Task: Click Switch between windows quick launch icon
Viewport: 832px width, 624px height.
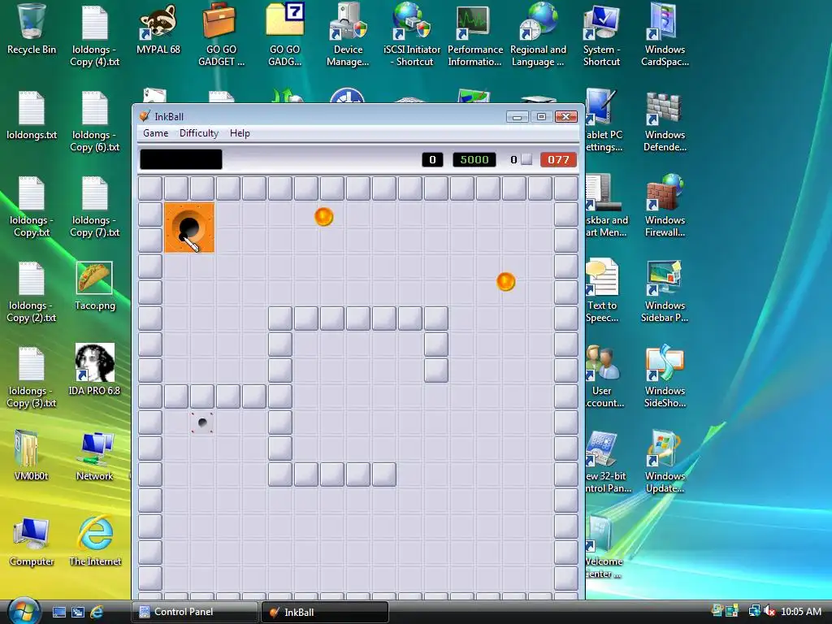Action: tap(78, 612)
